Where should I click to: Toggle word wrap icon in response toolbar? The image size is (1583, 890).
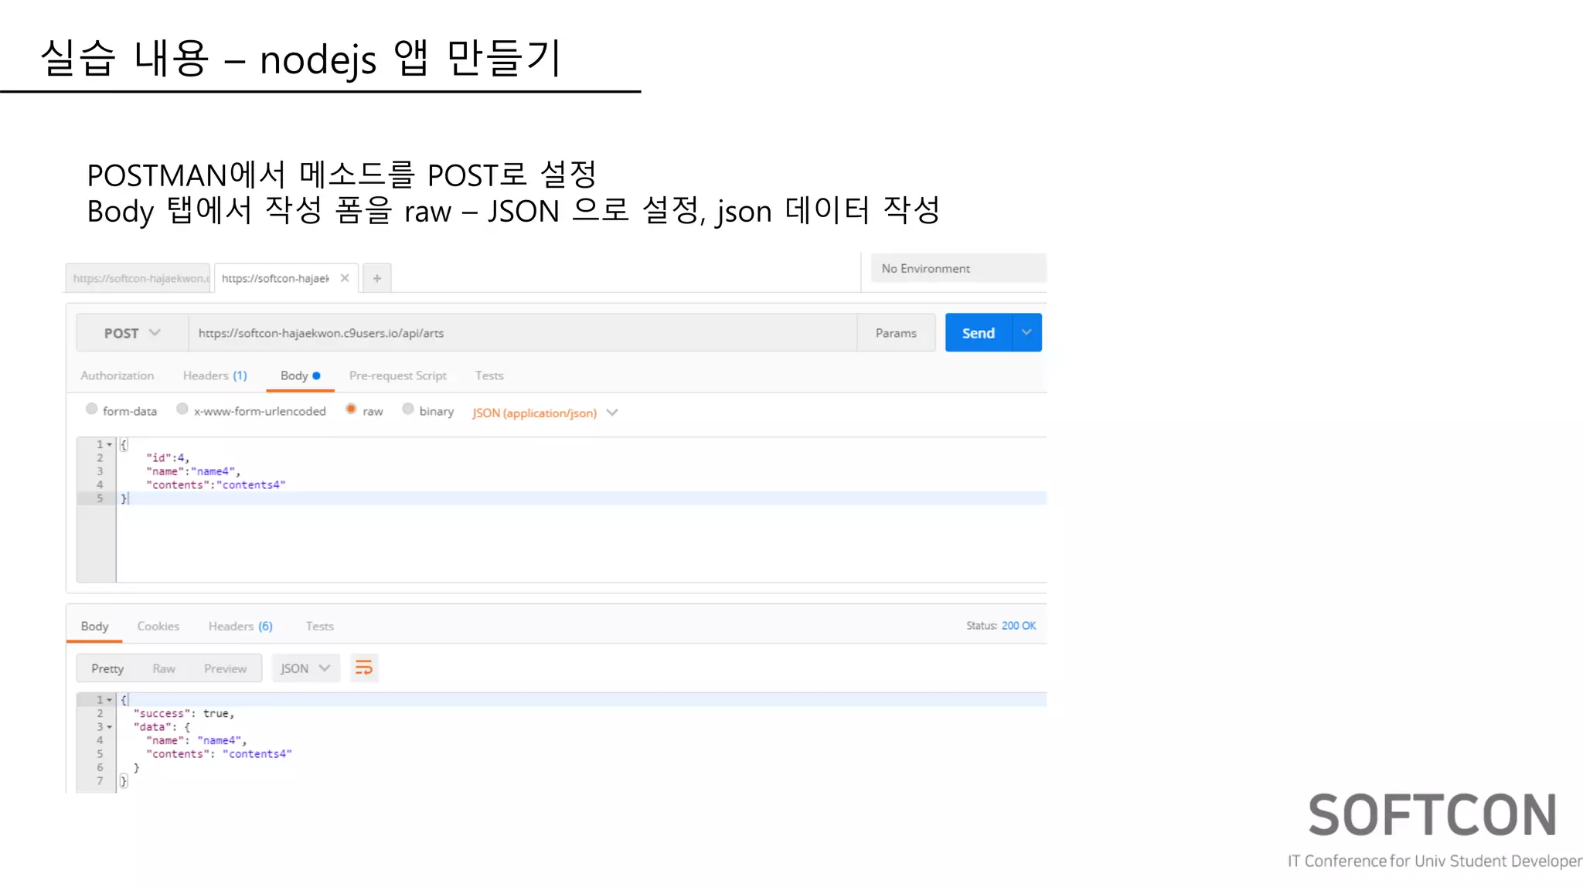tap(364, 668)
